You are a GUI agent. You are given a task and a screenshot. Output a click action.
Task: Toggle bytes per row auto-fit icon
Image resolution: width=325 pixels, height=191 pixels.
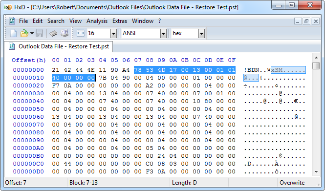point(81,33)
